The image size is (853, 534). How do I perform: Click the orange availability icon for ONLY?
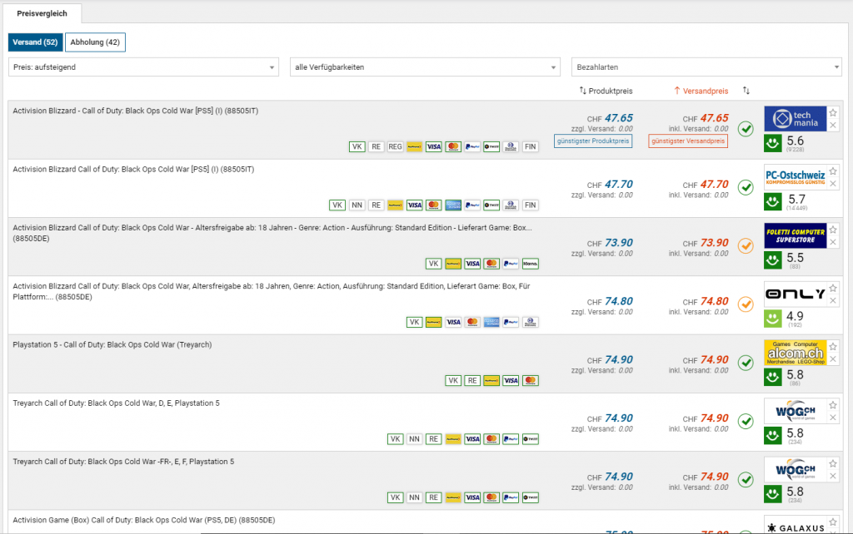746,304
